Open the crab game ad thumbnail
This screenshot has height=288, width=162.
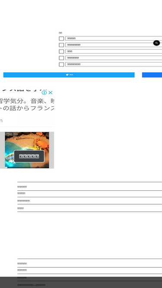27,150
